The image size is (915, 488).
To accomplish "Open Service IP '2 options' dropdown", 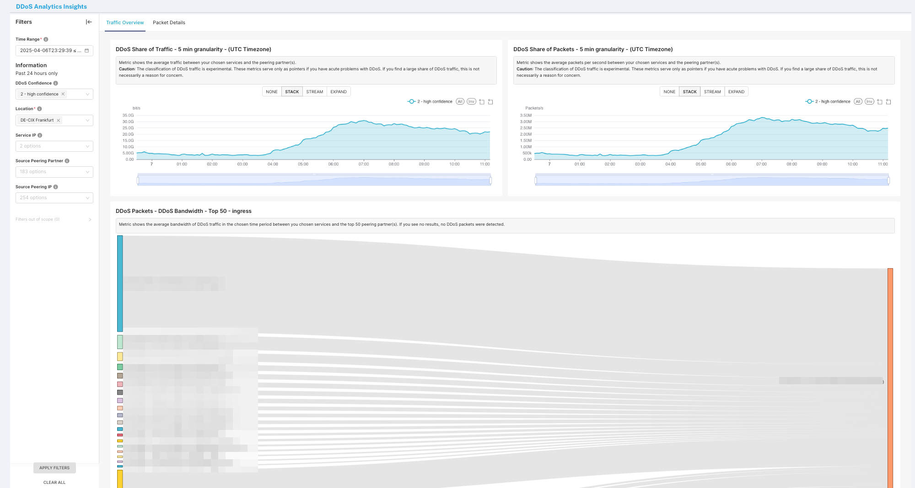I will point(54,146).
